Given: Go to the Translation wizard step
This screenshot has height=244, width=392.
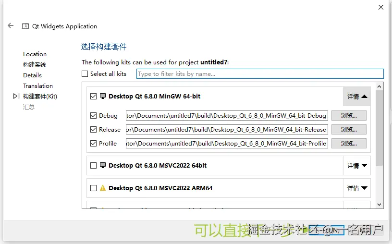Looking at the screenshot, I should tap(38, 86).
